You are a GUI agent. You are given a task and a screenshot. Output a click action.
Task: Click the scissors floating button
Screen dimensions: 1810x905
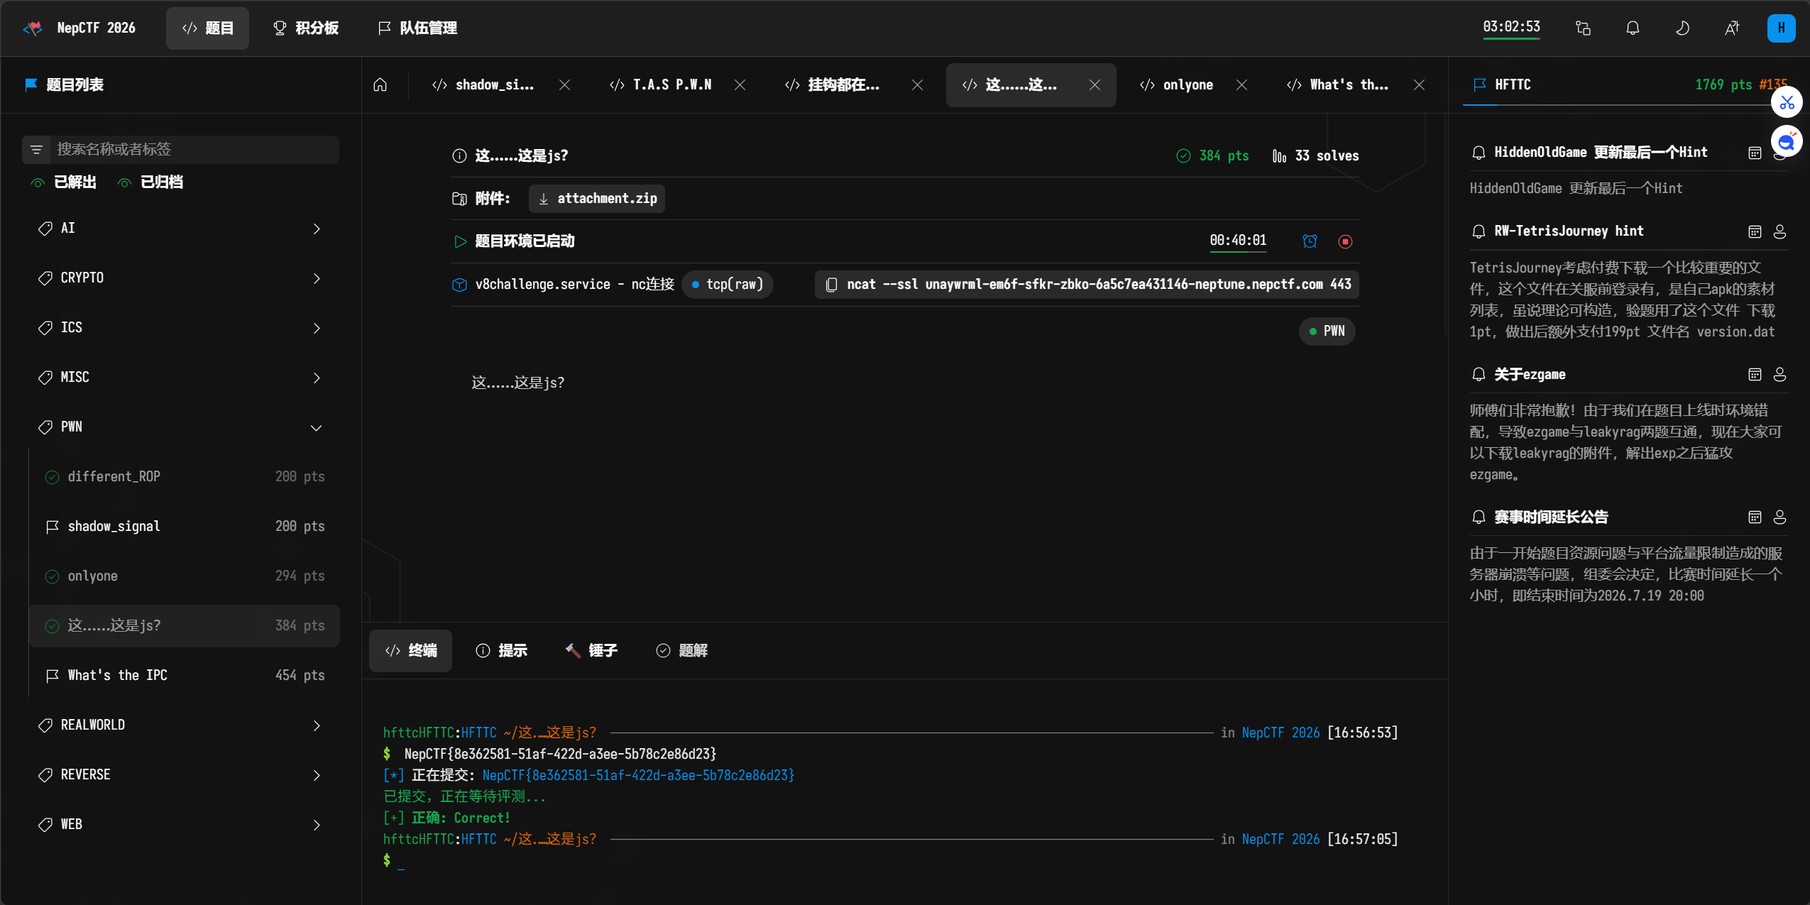[x=1787, y=103]
